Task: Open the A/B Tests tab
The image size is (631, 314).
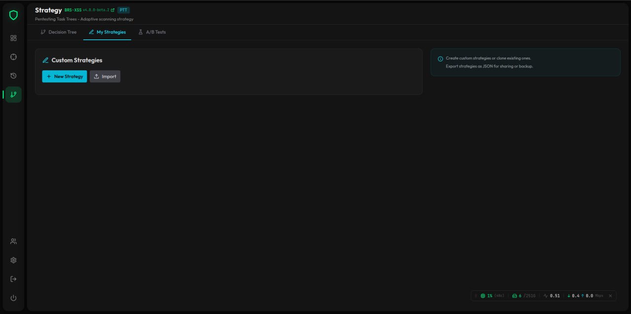Action: click(152, 32)
